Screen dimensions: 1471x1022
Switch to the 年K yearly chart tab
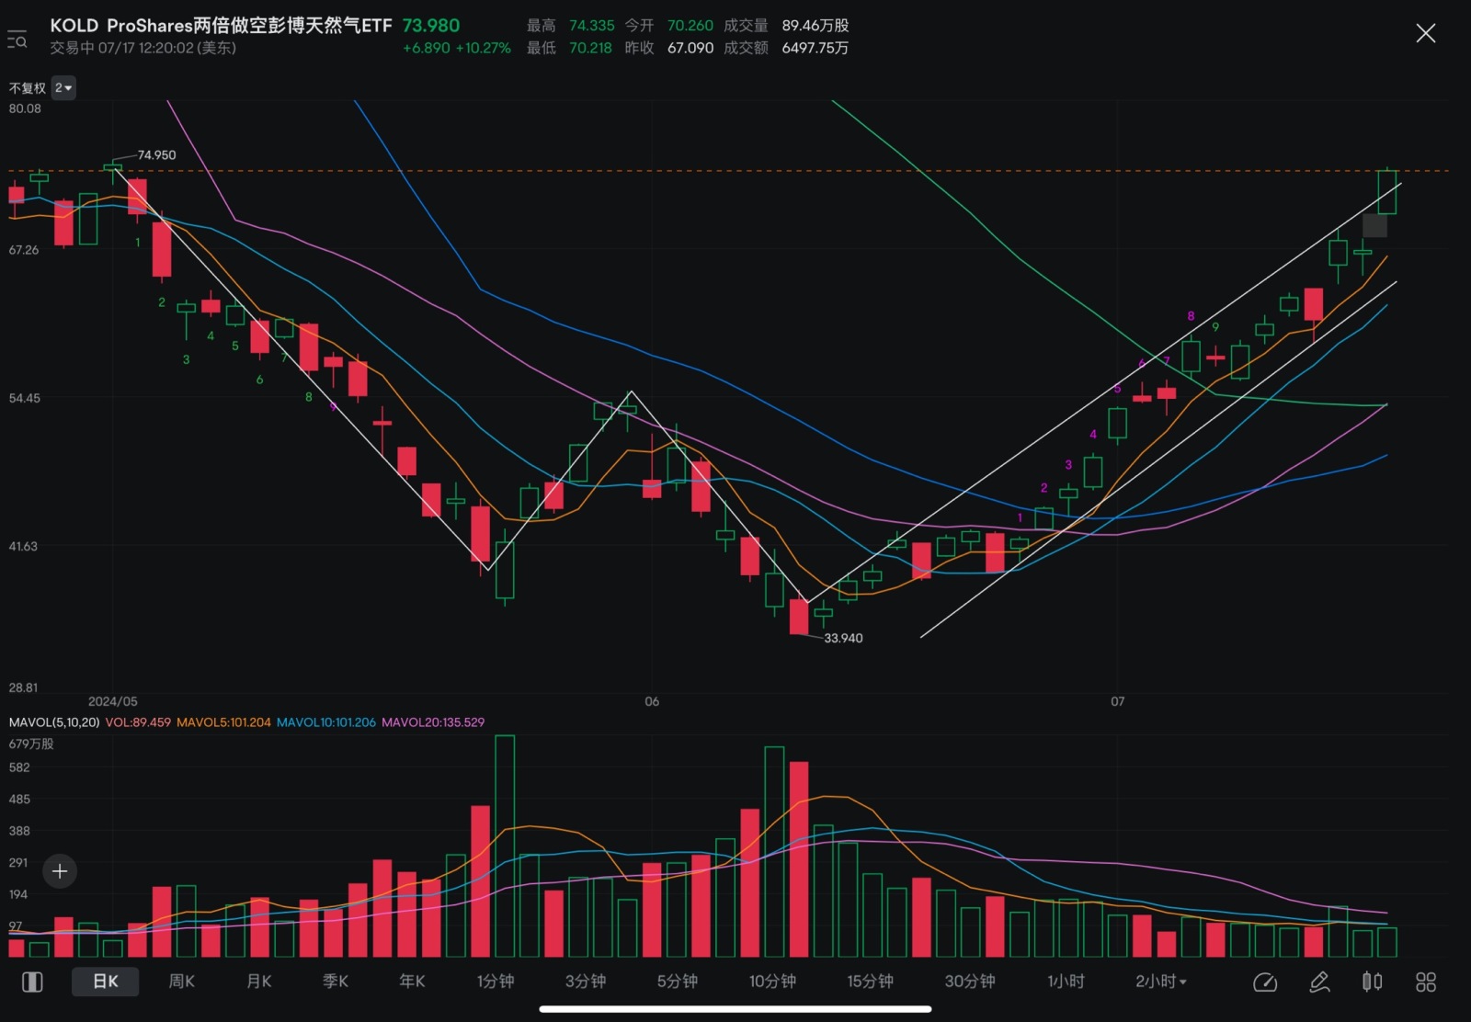tap(412, 982)
